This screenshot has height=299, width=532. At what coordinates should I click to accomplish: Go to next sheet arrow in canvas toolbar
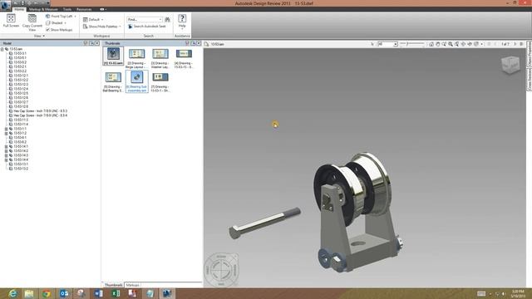pos(515,44)
